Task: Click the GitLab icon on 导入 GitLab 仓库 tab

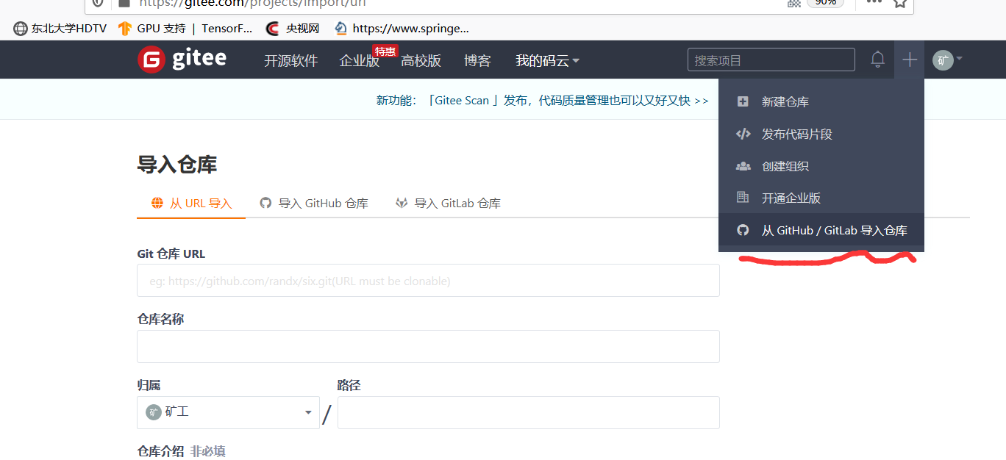Action: (402, 203)
